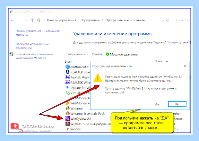Click the Winamp Essentials Pack icon

(67, 113)
